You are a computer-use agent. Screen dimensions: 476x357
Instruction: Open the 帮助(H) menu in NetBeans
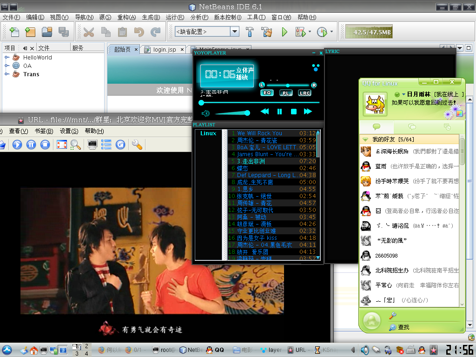click(307, 17)
